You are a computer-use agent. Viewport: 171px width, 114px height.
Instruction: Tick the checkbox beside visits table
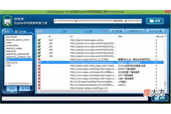tap(5, 65)
